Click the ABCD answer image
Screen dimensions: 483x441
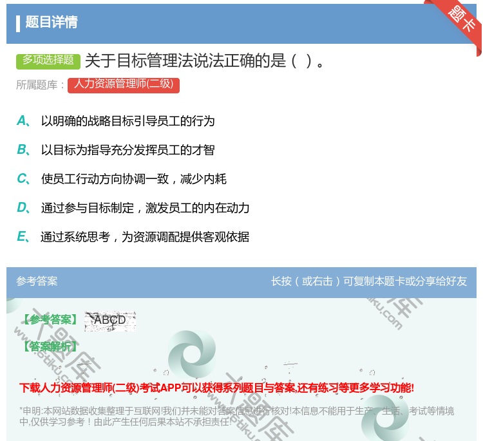pyautogui.click(x=110, y=321)
